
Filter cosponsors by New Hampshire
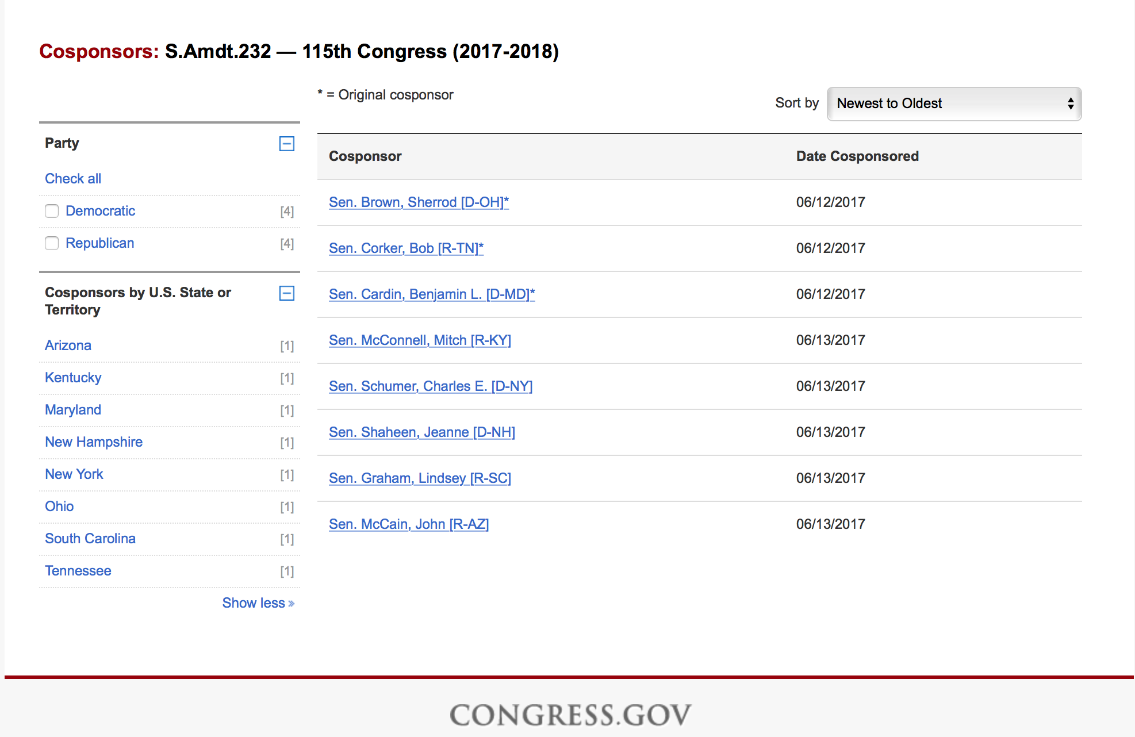pos(94,442)
